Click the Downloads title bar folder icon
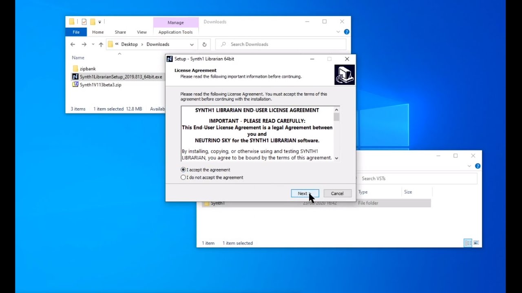The image size is (522, 293). (x=72, y=22)
